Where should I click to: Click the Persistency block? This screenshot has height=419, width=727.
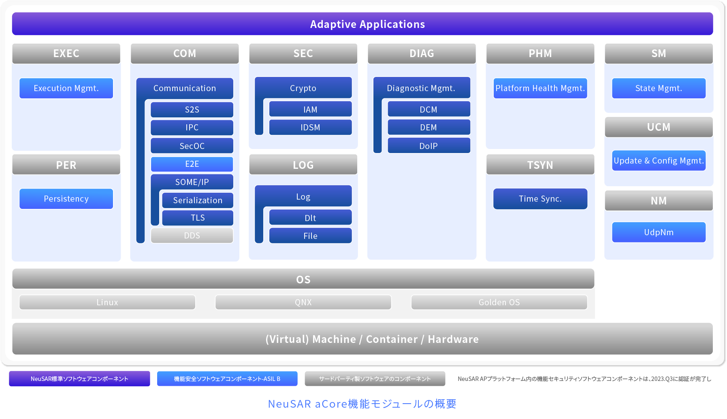(66, 199)
